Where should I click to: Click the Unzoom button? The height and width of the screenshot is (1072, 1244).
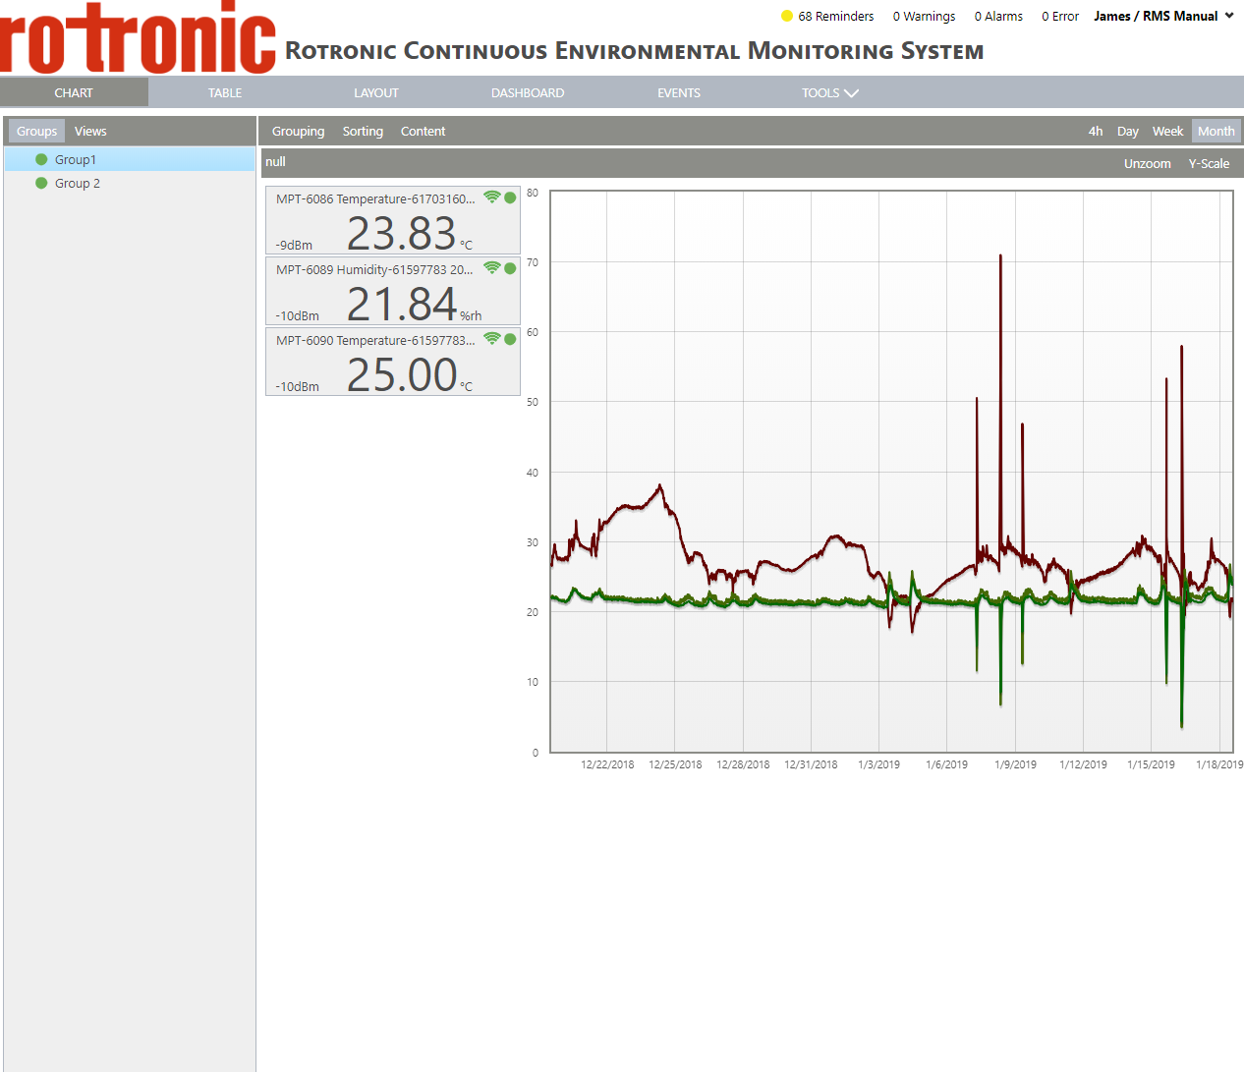tap(1148, 164)
